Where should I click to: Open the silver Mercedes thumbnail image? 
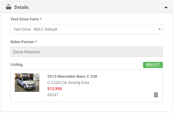pyautogui.click(x=27, y=83)
